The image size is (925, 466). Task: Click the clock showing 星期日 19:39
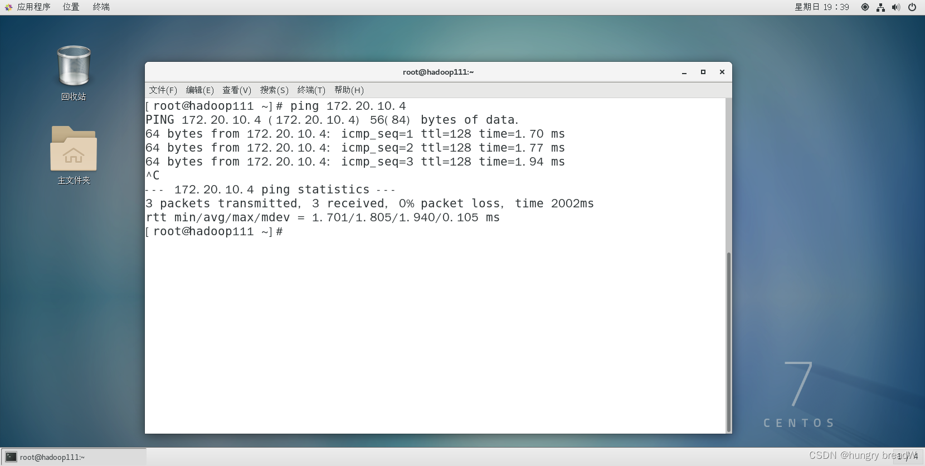821,7
